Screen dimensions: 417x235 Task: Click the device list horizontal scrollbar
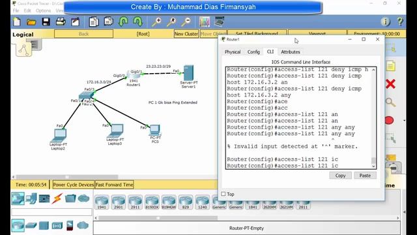pyautogui.click(x=158, y=218)
